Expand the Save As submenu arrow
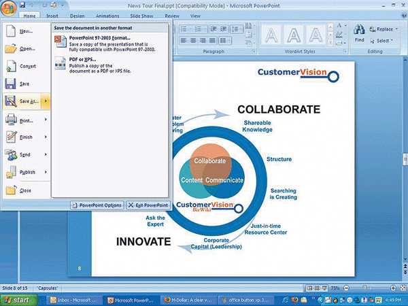Screen dimensions: 408x306 (x=46, y=101)
